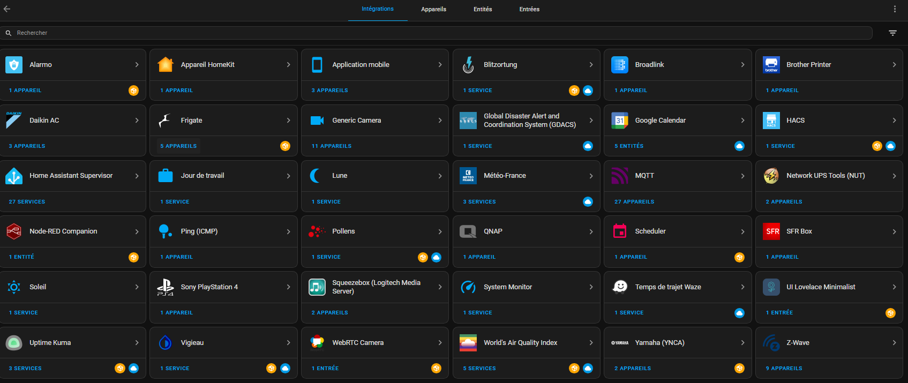Screen dimensions: 908x383
Task: Expand the Soleil card chevron
Action: click(x=137, y=287)
